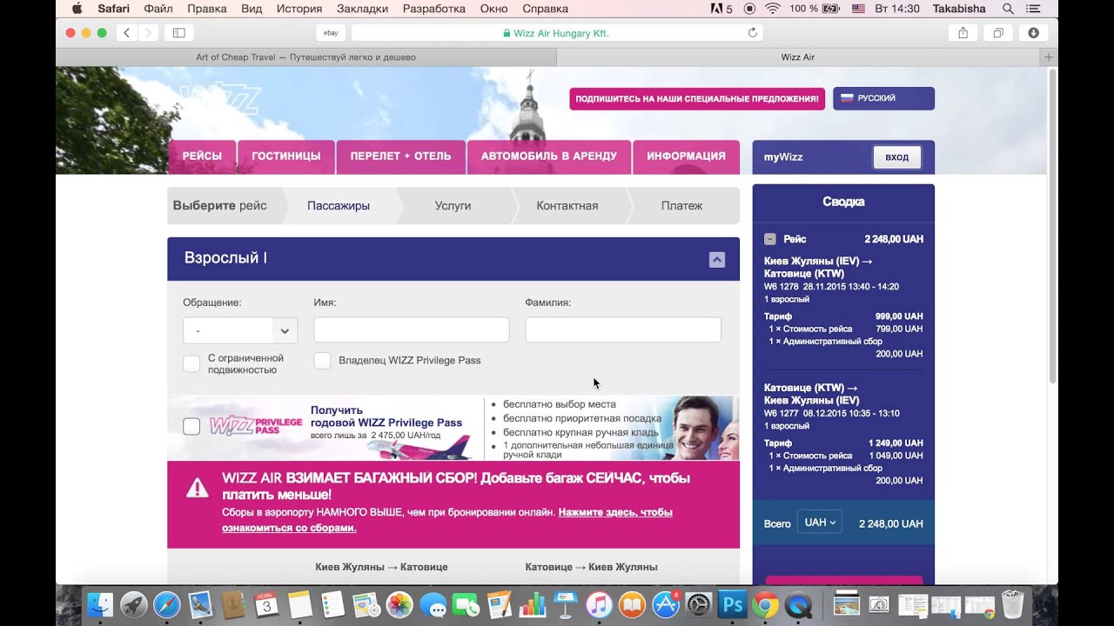The height and width of the screenshot is (626, 1114).
Task: Open Автомобиль в аренду tab
Action: click(549, 156)
